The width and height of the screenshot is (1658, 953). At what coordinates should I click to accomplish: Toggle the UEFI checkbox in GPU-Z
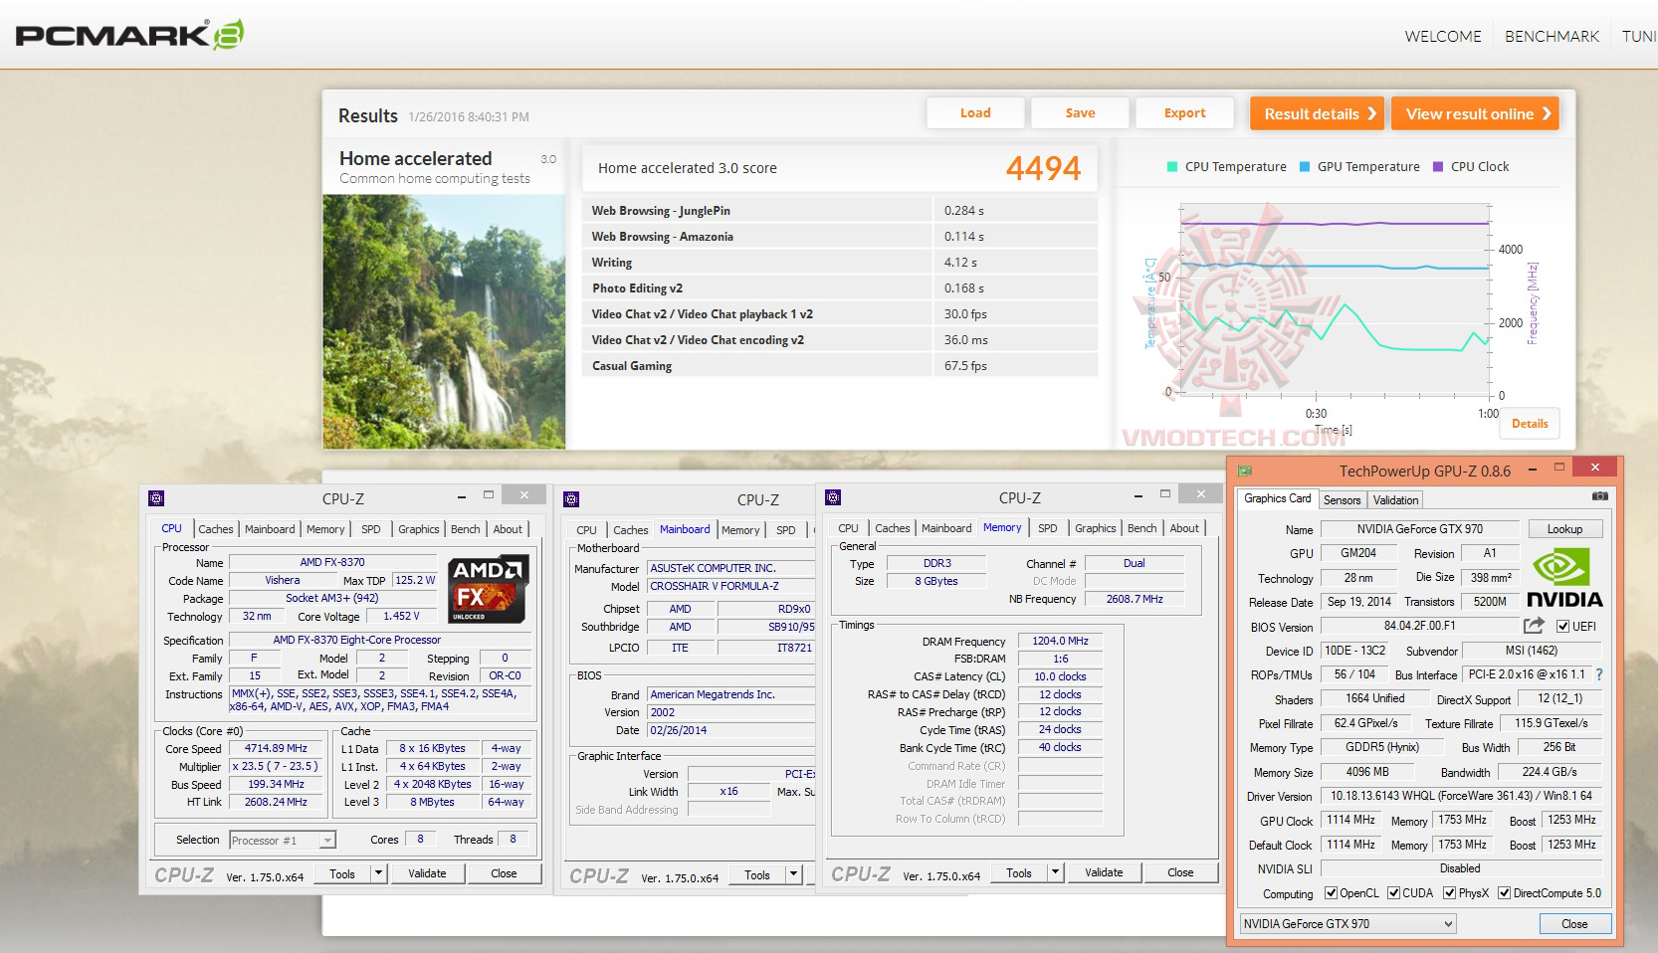click(1562, 627)
